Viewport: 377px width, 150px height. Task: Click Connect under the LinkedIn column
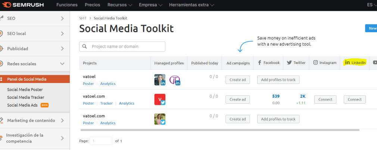click(x=355, y=100)
